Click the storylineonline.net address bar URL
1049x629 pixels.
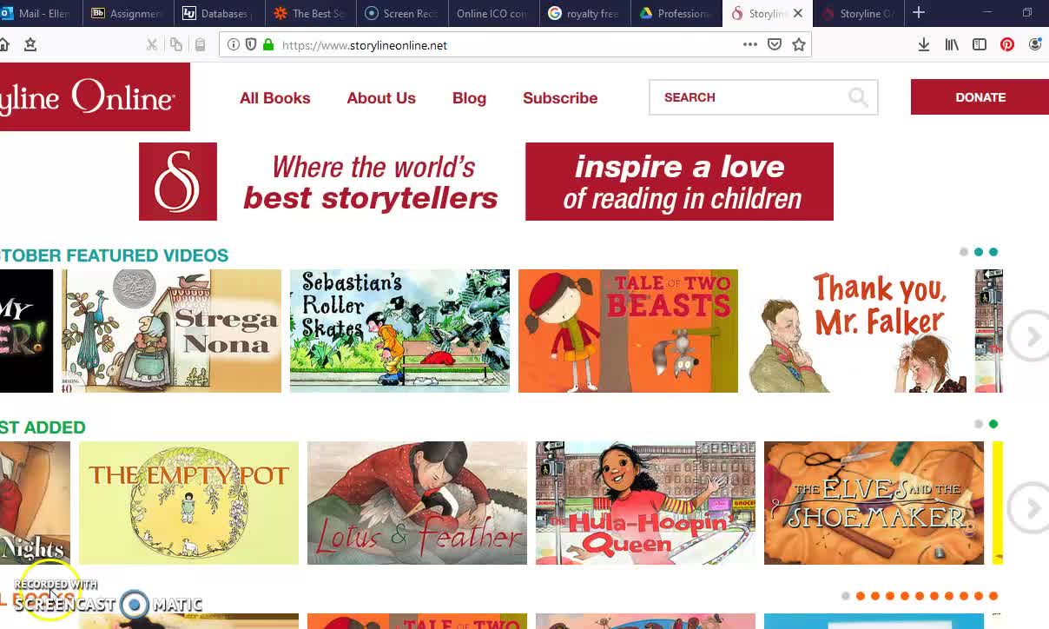pyautogui.click(x=365, y=45)
